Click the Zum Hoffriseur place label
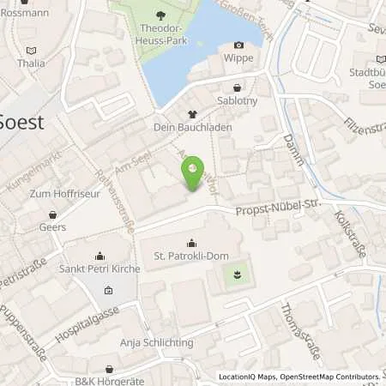 click(x=65, y=194)
